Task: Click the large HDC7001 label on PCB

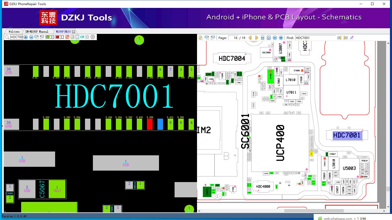Action: tap(114, 96)
